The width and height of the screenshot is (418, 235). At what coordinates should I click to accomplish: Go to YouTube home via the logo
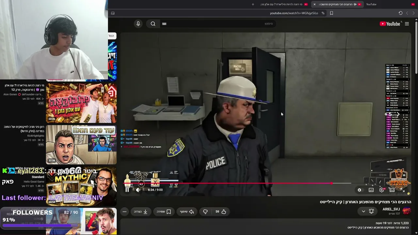tap(390, 24)
